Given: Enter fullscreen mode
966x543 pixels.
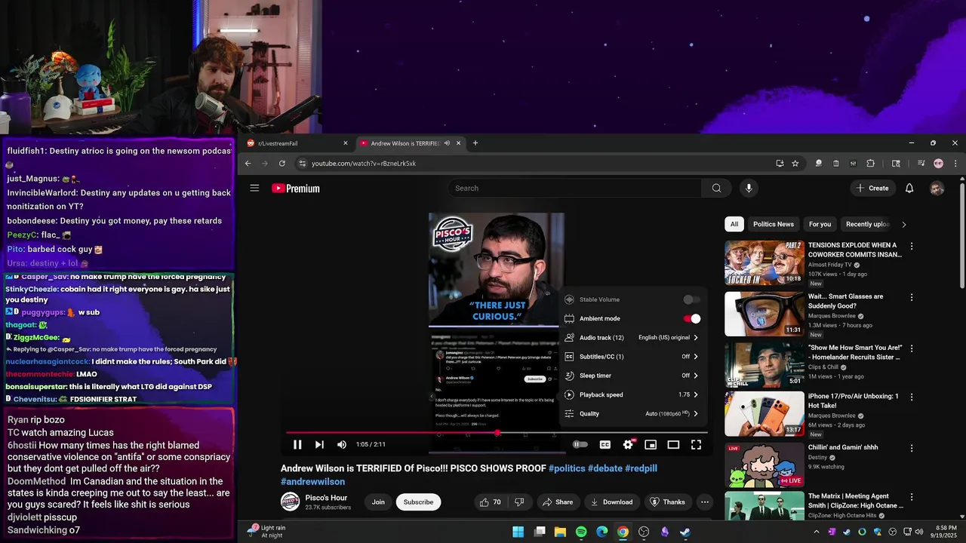Looking at the screenshot, I should [x=696, y=445].
